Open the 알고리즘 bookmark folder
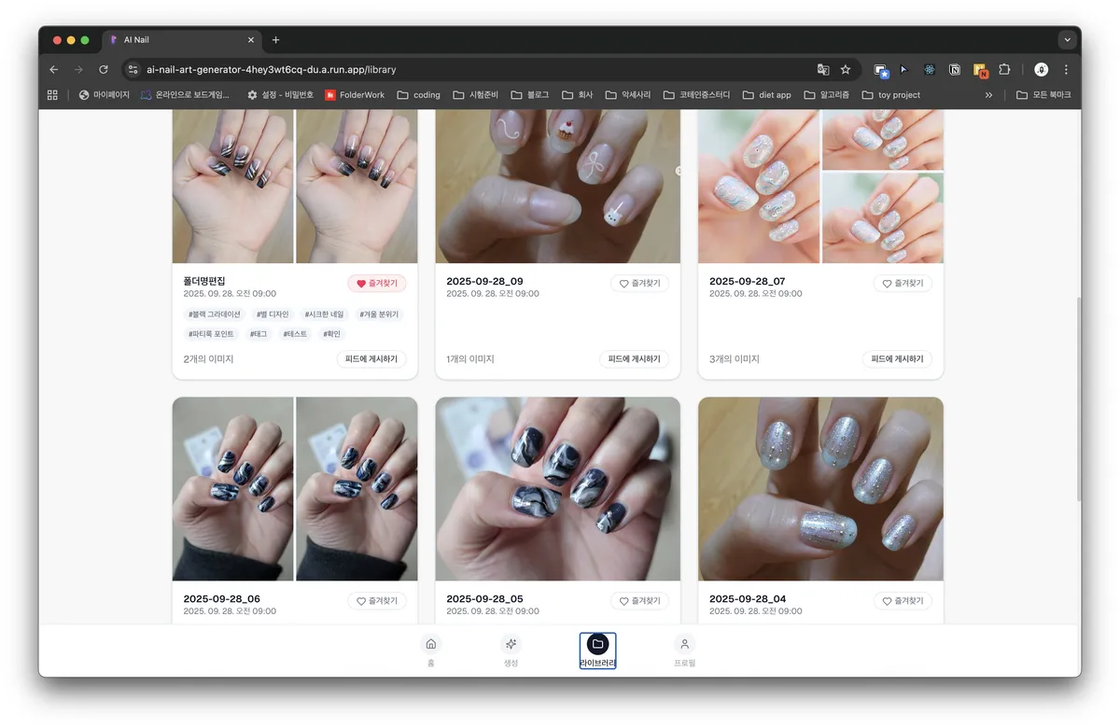 click(x=827, y=94)
